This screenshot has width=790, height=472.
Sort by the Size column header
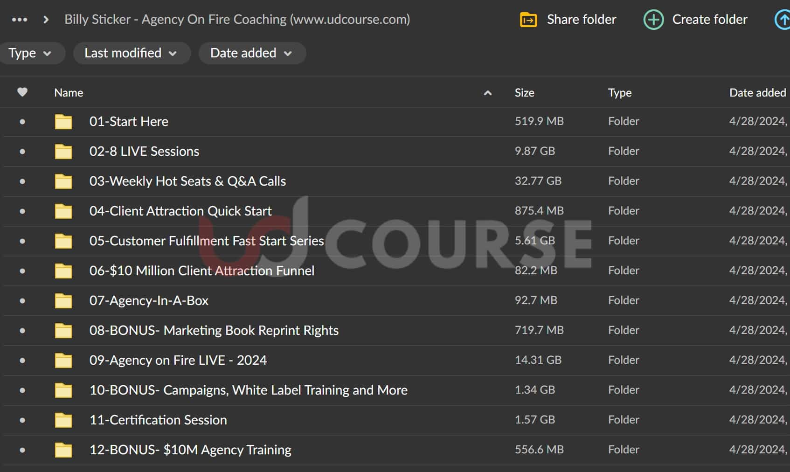tap(524, 93)
